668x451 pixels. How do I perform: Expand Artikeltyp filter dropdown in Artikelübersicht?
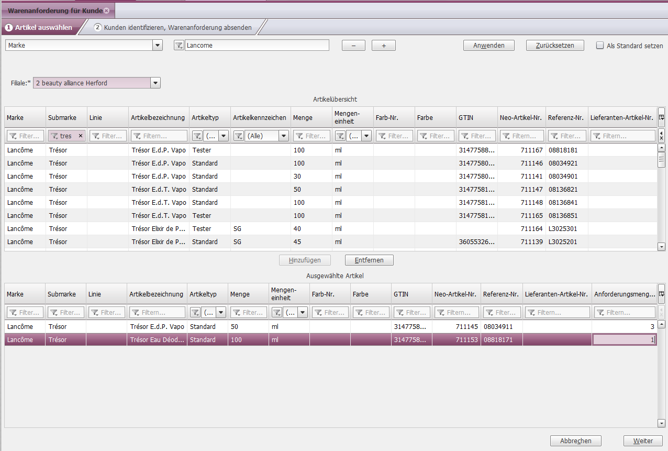(x=224, y=136)
